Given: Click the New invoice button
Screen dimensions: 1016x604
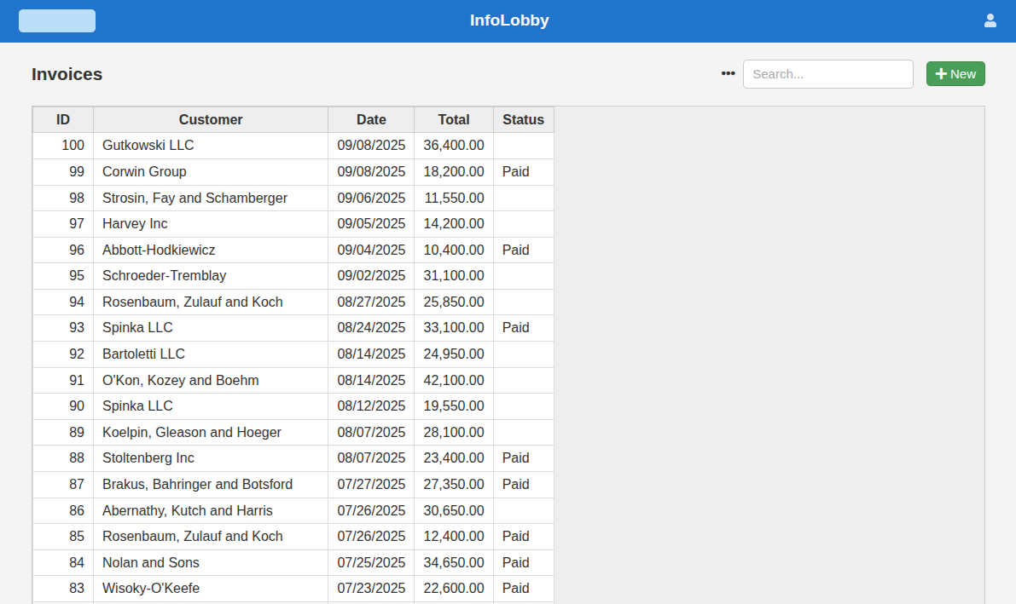Looking at the screenshot, I should click(955, 74).
